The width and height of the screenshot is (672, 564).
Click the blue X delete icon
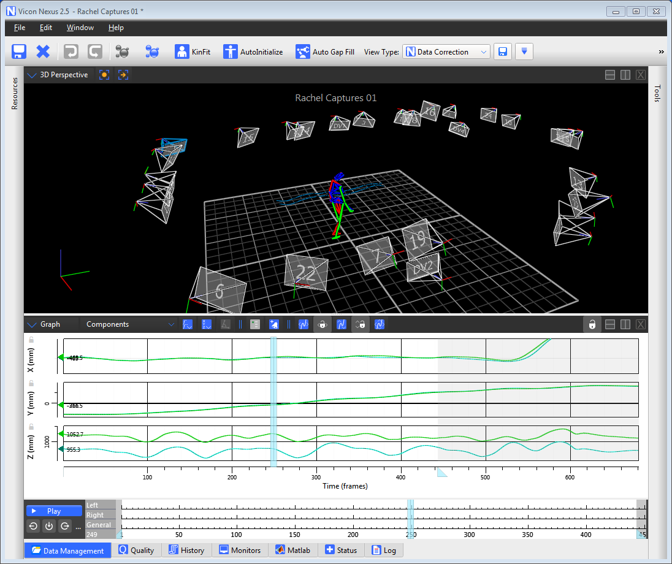click(43, 52)
